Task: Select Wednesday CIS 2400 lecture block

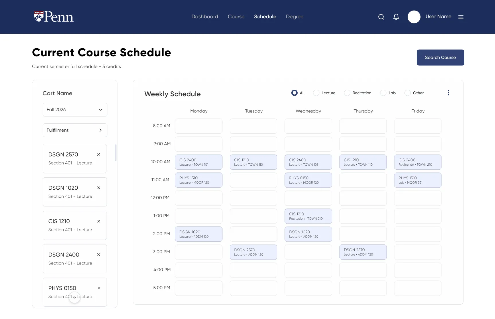Action: [x=308, y=162]
